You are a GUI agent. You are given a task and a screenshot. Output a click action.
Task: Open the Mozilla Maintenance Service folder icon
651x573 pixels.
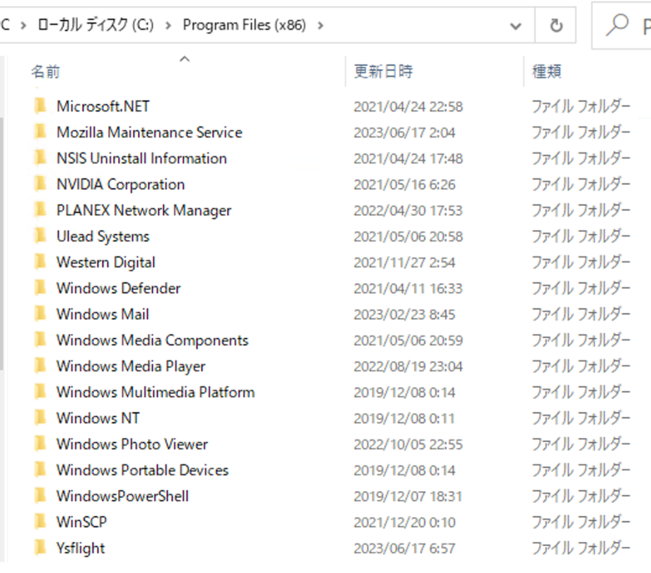tap(40, 132)
